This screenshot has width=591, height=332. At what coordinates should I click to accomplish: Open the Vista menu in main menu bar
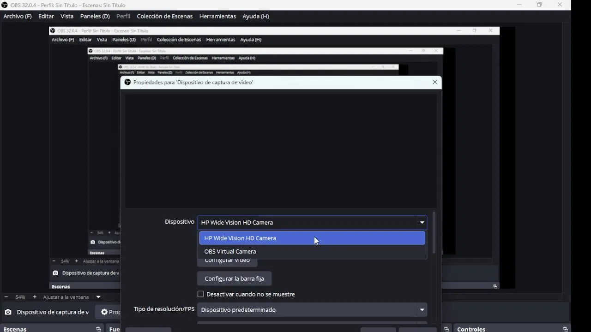[67, 16]
